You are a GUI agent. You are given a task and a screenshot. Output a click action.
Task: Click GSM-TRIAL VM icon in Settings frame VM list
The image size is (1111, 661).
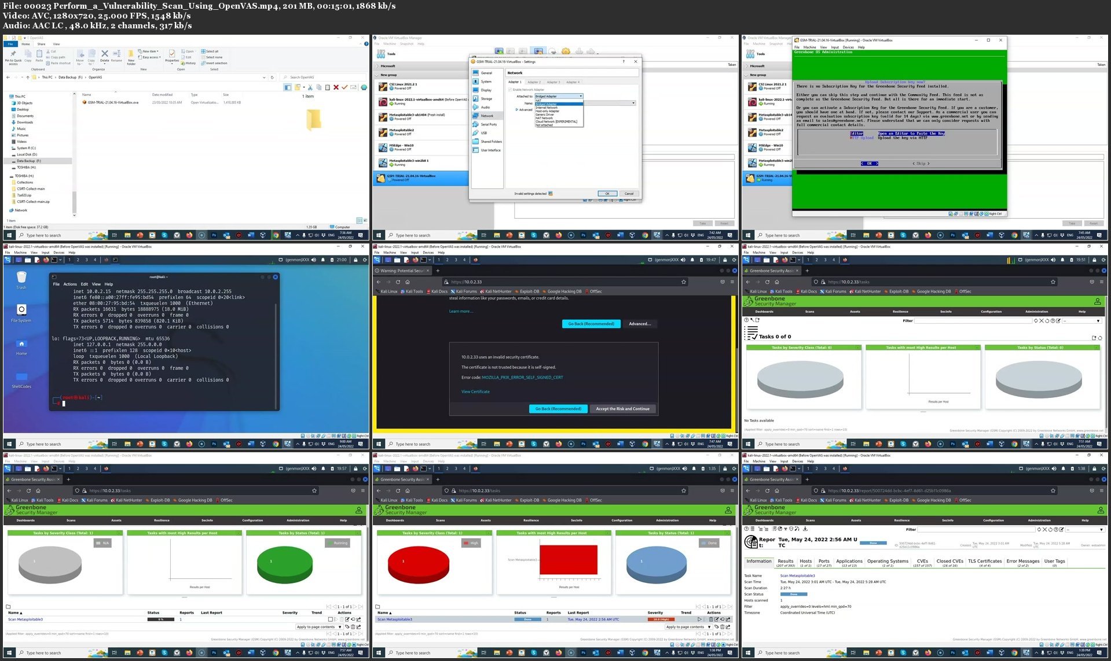pyautogui.click(x=381, y=178)
